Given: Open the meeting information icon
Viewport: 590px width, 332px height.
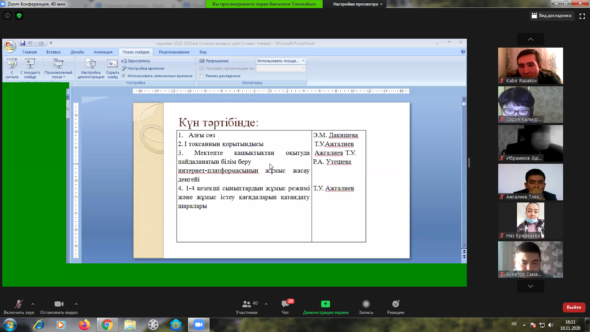Looking at the screenshot, I should (7, 15).
